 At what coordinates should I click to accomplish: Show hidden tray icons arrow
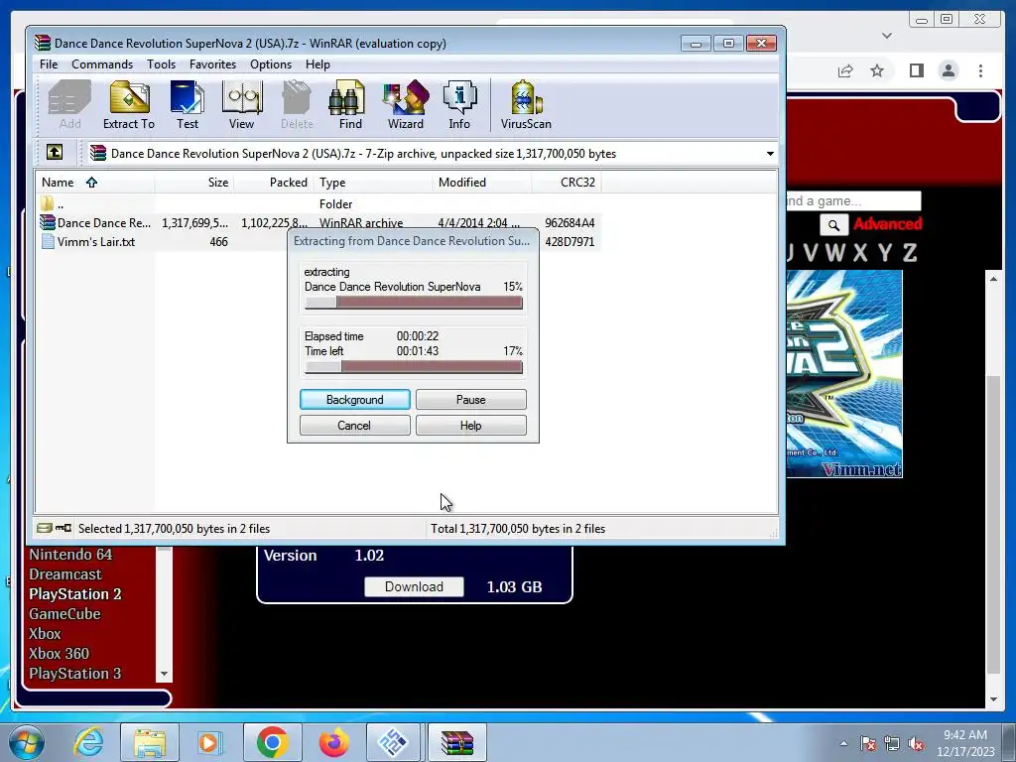[843, 743]
